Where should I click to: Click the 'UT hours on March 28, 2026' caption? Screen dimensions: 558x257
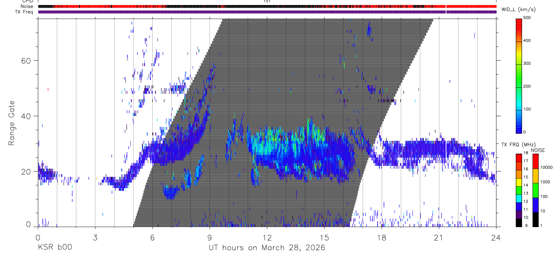[x=267, y=247]
